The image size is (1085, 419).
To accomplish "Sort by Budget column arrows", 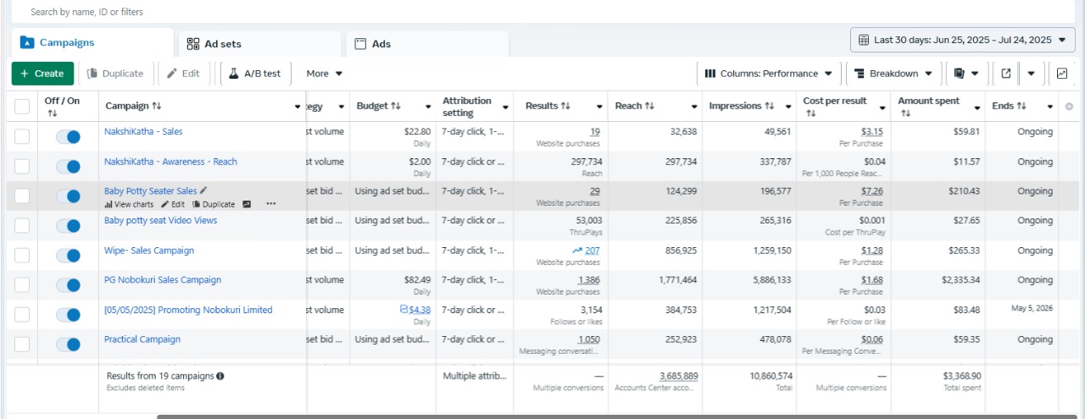I will [396, 107].
